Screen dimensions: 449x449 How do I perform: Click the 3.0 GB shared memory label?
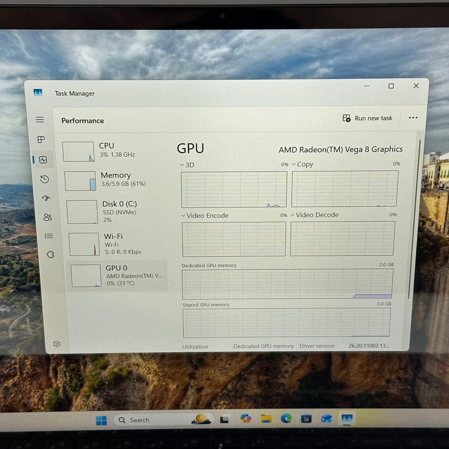pos(384,304)
